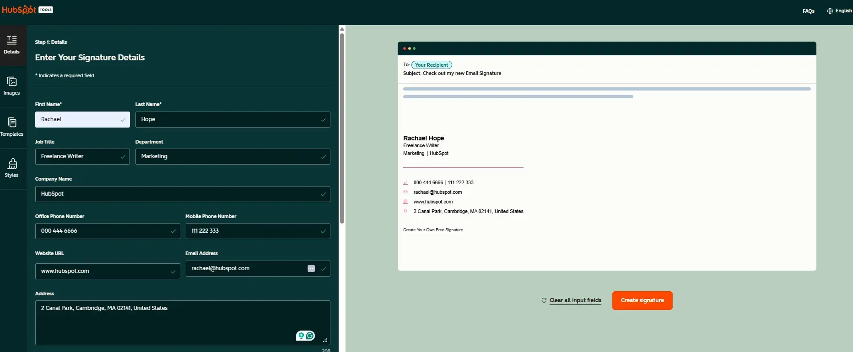Image resolution: width=853 pixels, height=352 pixels.
Task: Click the Grammarly icon in Address box
Action: pyautogui.click(x=310, y=336)
